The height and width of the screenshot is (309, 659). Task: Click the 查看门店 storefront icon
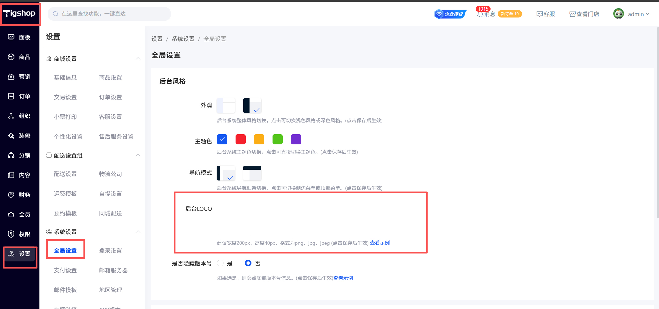(572, 14)
